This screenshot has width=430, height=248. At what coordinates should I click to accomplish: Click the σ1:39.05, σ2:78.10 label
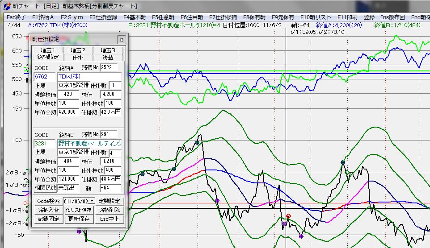[317, 32]
